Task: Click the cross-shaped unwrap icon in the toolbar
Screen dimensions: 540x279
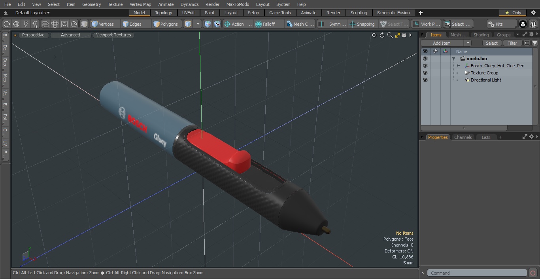Action: 55,24
